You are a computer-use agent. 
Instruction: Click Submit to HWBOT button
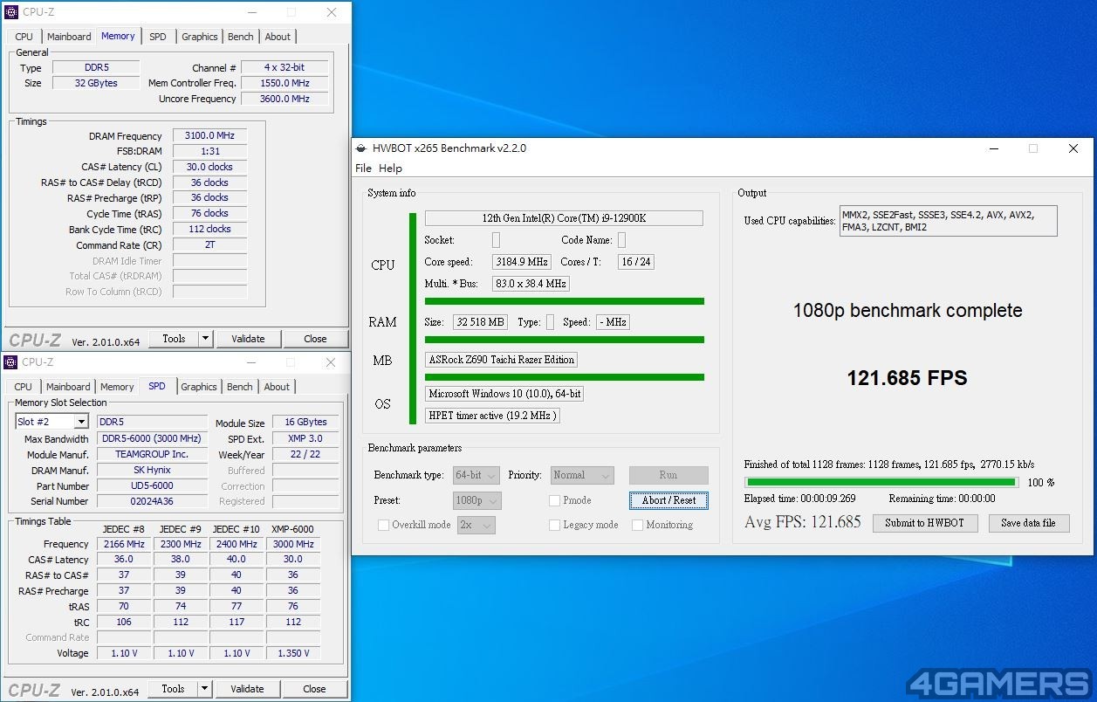point(924,523)
